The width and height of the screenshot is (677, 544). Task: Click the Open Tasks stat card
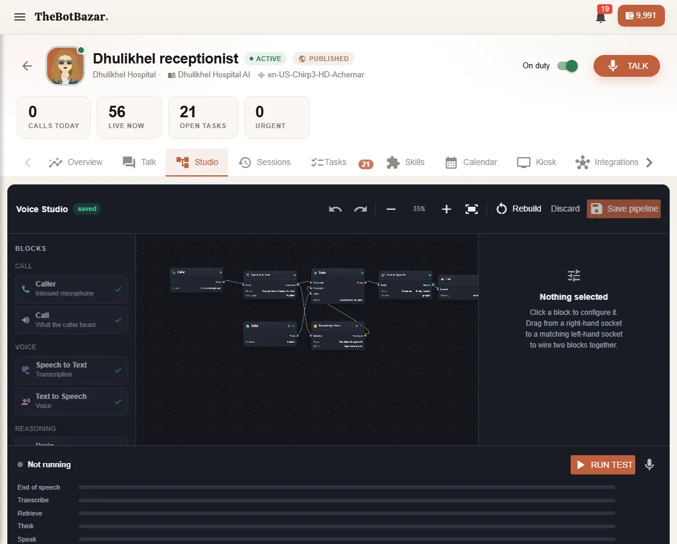click(203, 117)
